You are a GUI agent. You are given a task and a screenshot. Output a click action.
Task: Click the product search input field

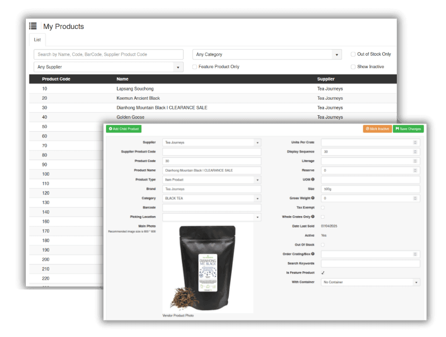108,54
